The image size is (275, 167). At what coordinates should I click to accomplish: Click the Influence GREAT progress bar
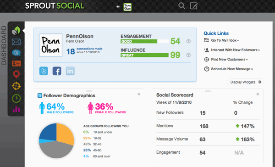(x=144, y=55)
